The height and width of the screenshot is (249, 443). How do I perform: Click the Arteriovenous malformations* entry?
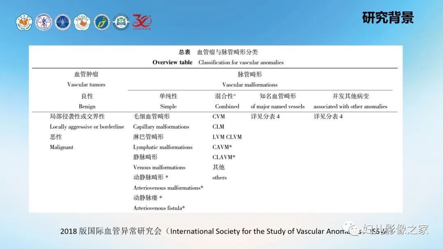[168, 188]
